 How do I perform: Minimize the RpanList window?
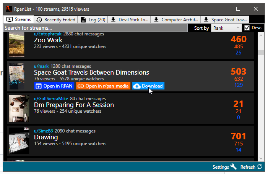(x=221, y=9)
